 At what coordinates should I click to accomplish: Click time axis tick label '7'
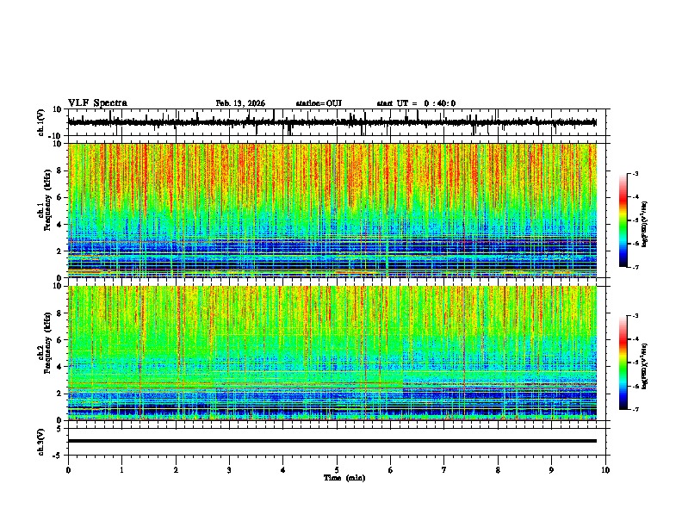point(444,470)
